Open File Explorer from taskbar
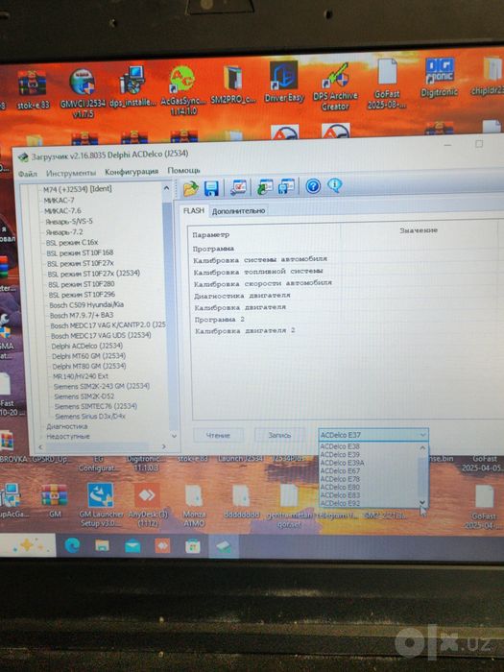The width and height of the screenshot is (504, 672). (102, 545)
